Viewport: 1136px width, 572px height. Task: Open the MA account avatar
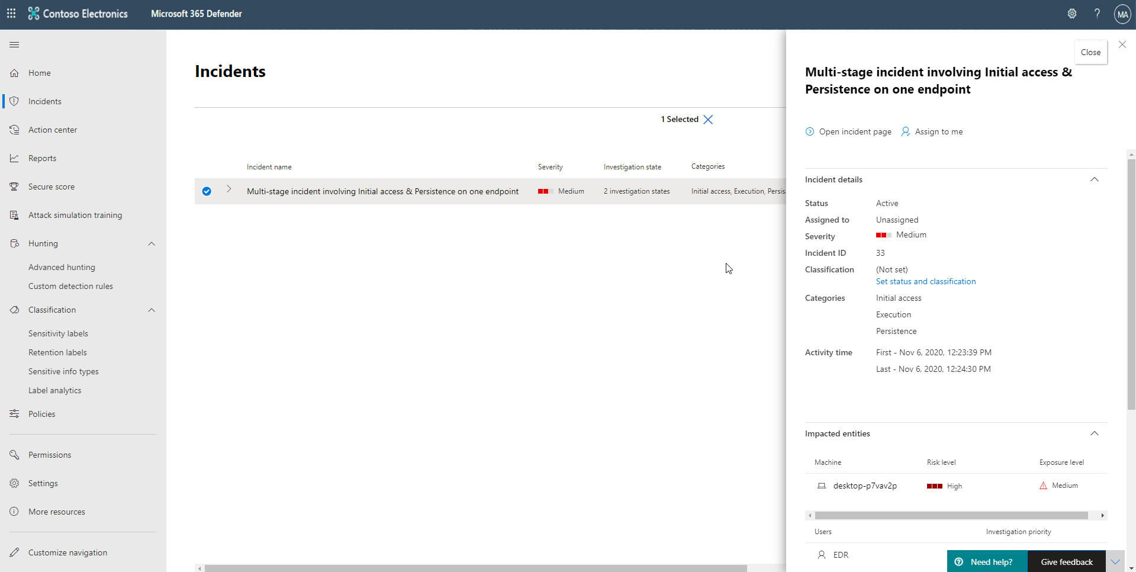[1122, 14]
